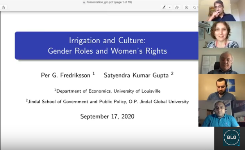Viewport: 245px width, 150px height.
Task: Select the blue polo shirt participant video
Action: [x=222, y=113]
